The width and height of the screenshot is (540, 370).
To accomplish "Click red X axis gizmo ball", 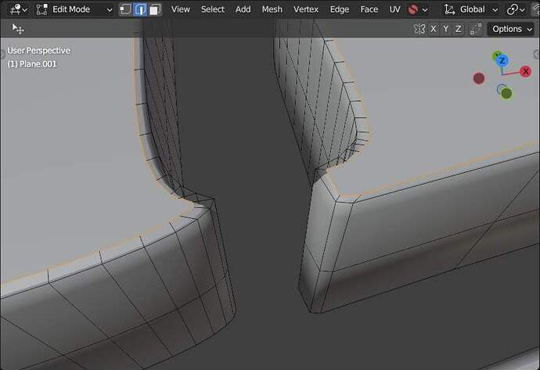I will click(526, 72).
